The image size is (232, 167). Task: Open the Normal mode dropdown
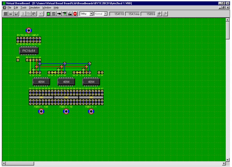[x=105, y=14]
